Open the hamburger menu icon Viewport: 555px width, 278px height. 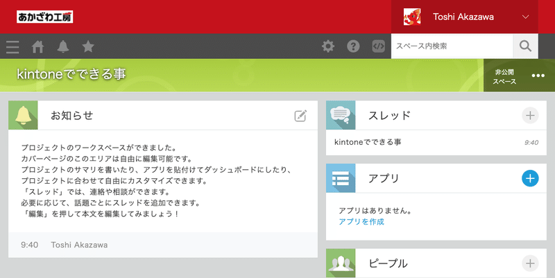click(x=12, y=46)
